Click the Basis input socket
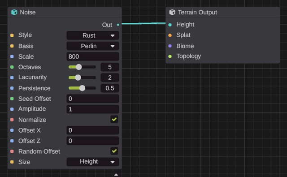The image size is (287, 177). click(12, 46)
